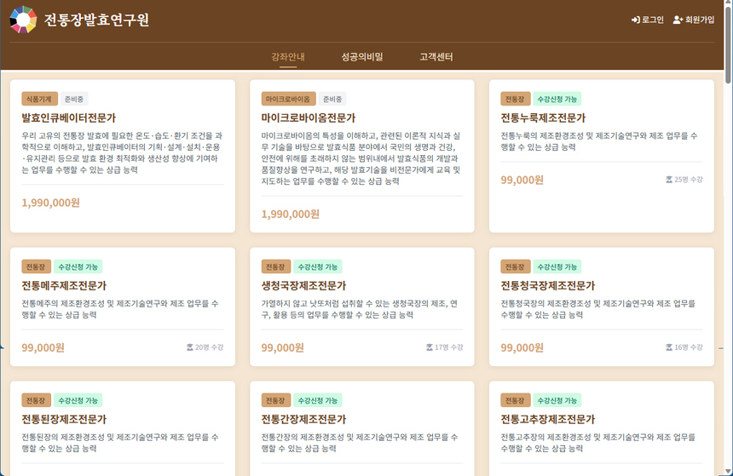Click the page vertical scrollbar thumb
This screenshot has width=733, height=476.
tap(729, 44)
